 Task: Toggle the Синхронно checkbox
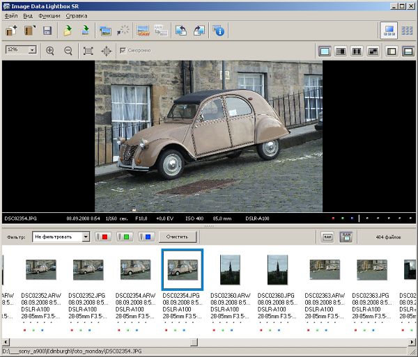click(x=123, y=50)
